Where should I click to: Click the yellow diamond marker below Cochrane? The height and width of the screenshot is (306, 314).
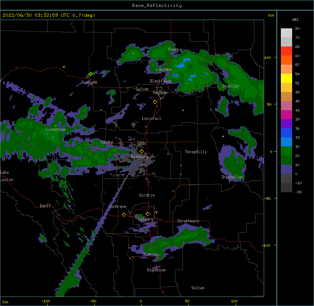124,214
